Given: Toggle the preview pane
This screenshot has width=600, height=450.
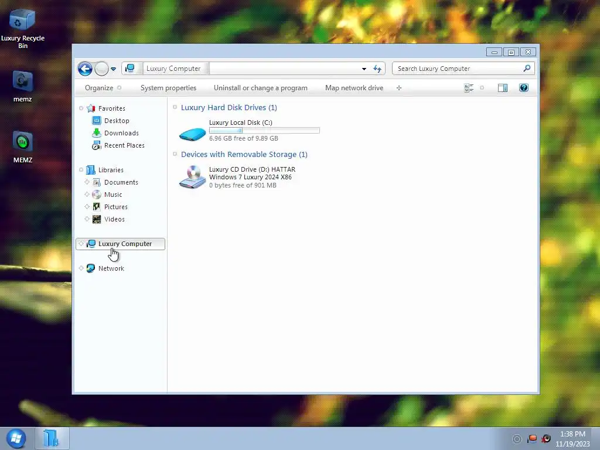Looking at the screenshot, I should coord(502,88).
